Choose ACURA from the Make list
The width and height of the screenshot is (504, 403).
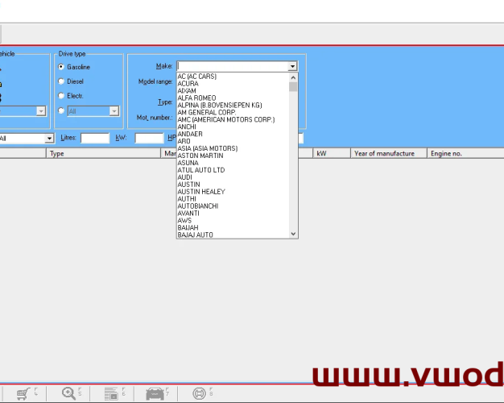click(x=233, y=83)
